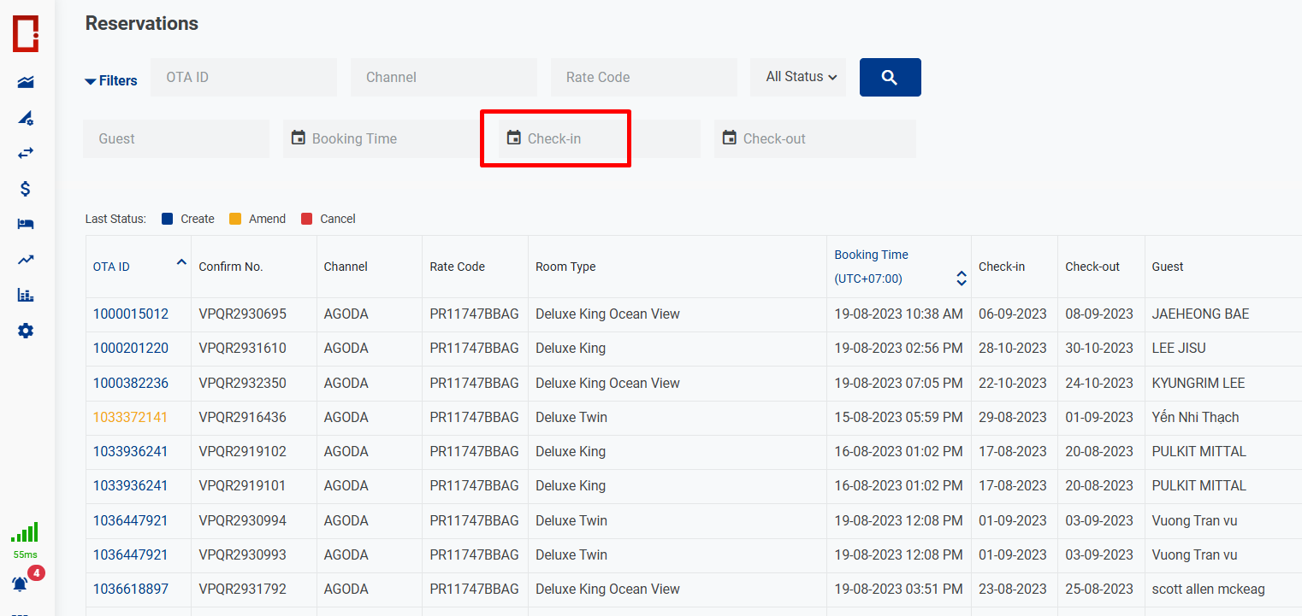Open the All Status dropdown
This screenshot has height=616, width=1302.
coord(799,77)
